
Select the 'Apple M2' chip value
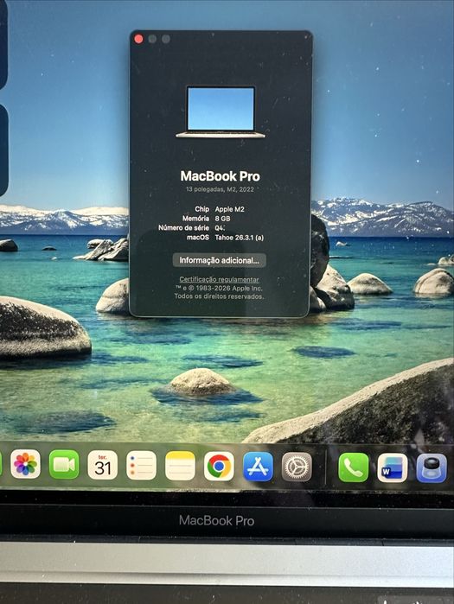[x=230, y=209]
